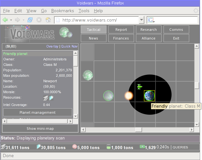Click the metal icon beside 31,611 tons
This screenshot has height=160, width=202.
pyautogui.click(x=3, y=147)
